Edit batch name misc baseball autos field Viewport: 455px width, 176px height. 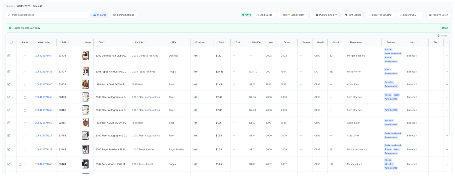tap(47, 15)
